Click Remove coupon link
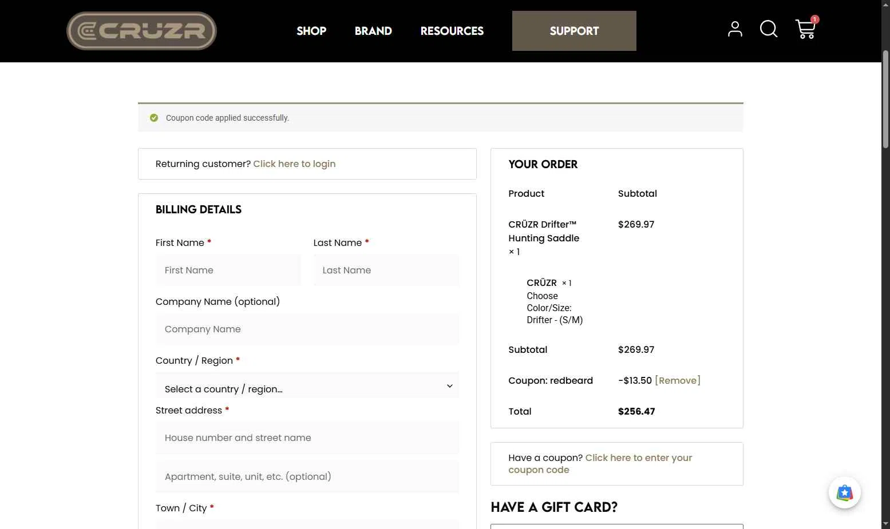Viewport: 890px width, 529px height. [678, 380]
